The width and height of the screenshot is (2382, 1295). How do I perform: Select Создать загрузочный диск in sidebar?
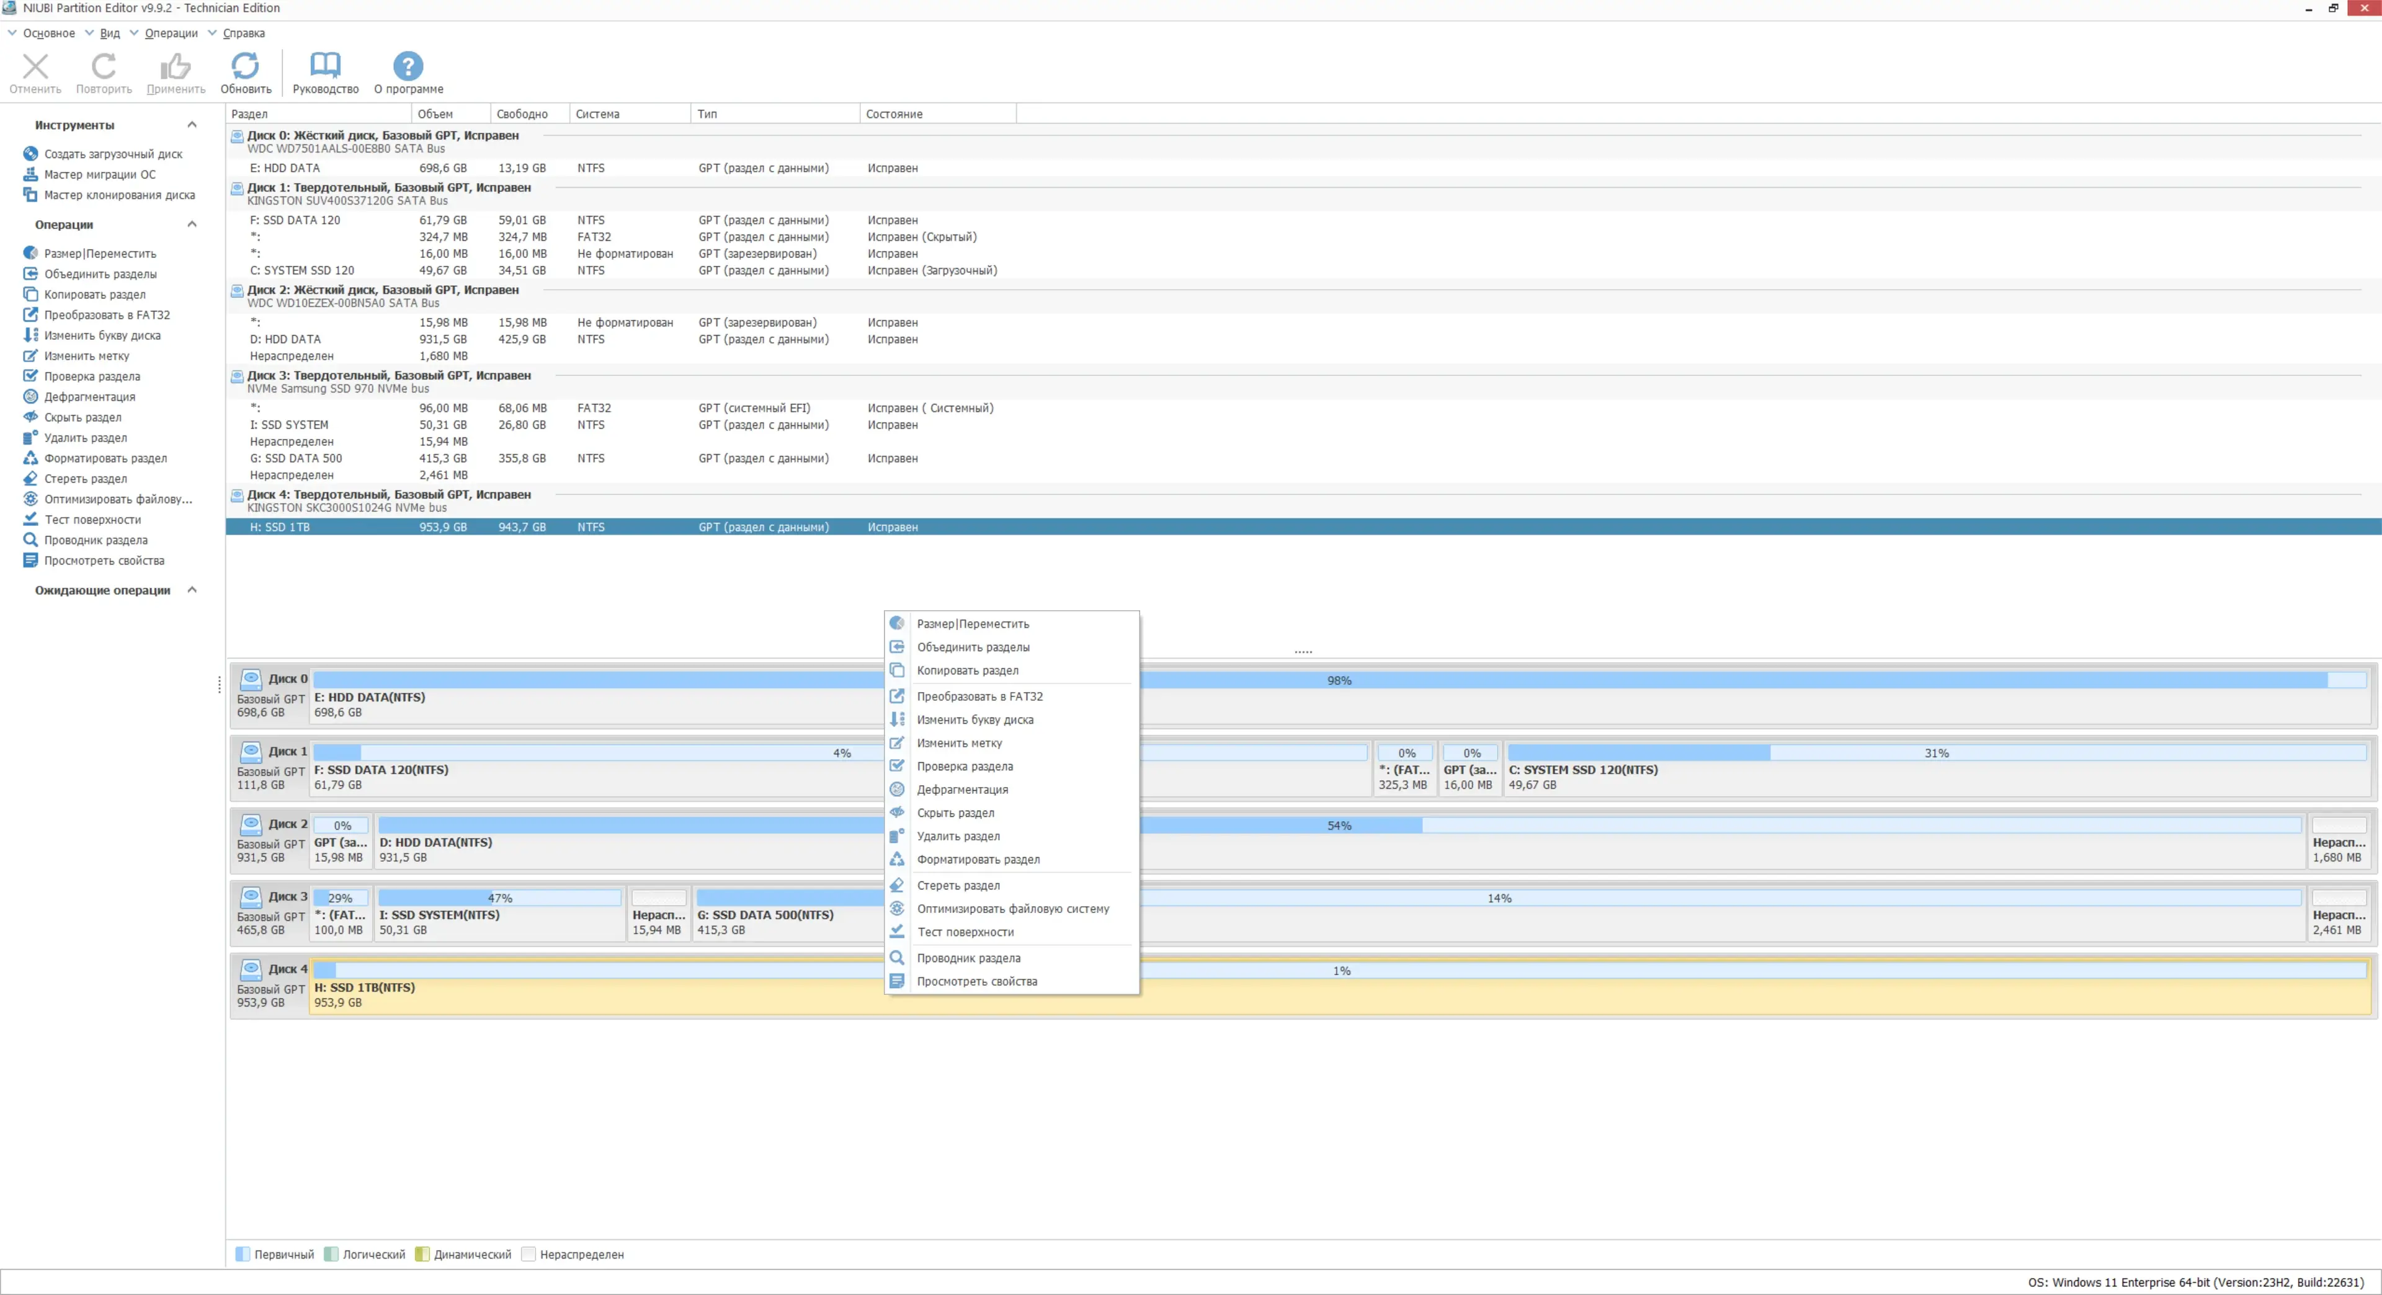coord(113,154)
